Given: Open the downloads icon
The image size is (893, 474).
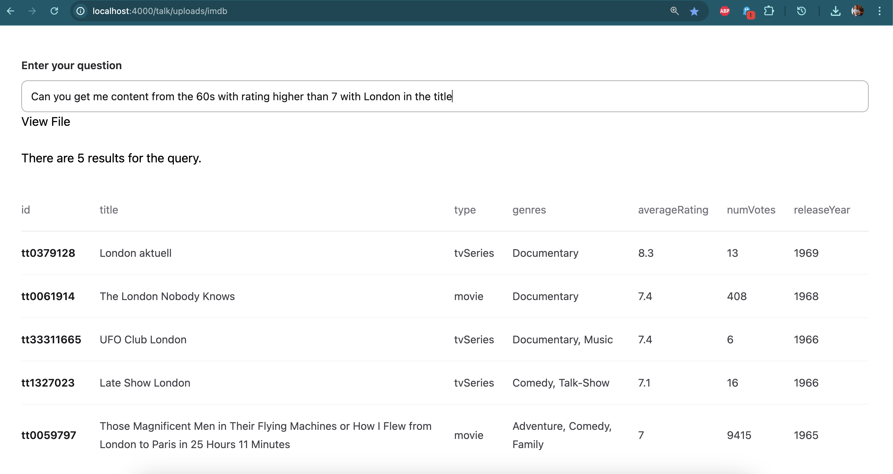Looking at the screenshot, I should 835,11.
